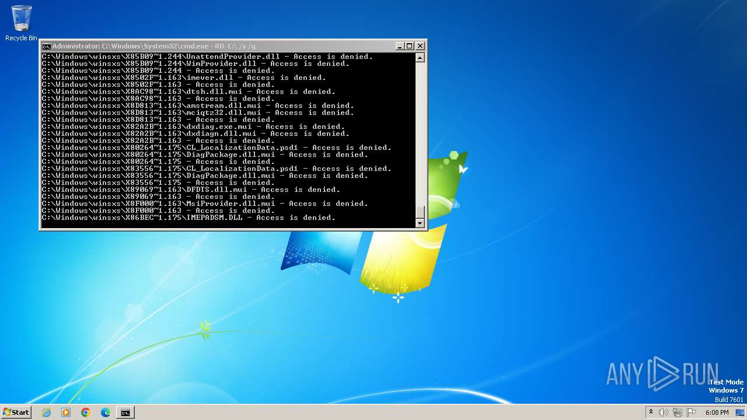
Task: Click the line containing imever.dll
Action: point(184,78)
